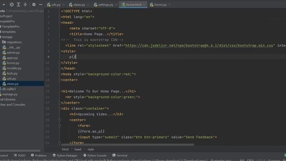Click the Collapse All icon in project toolbar
The width and height of the screenshot is (286, 161).
pos(25,4)
